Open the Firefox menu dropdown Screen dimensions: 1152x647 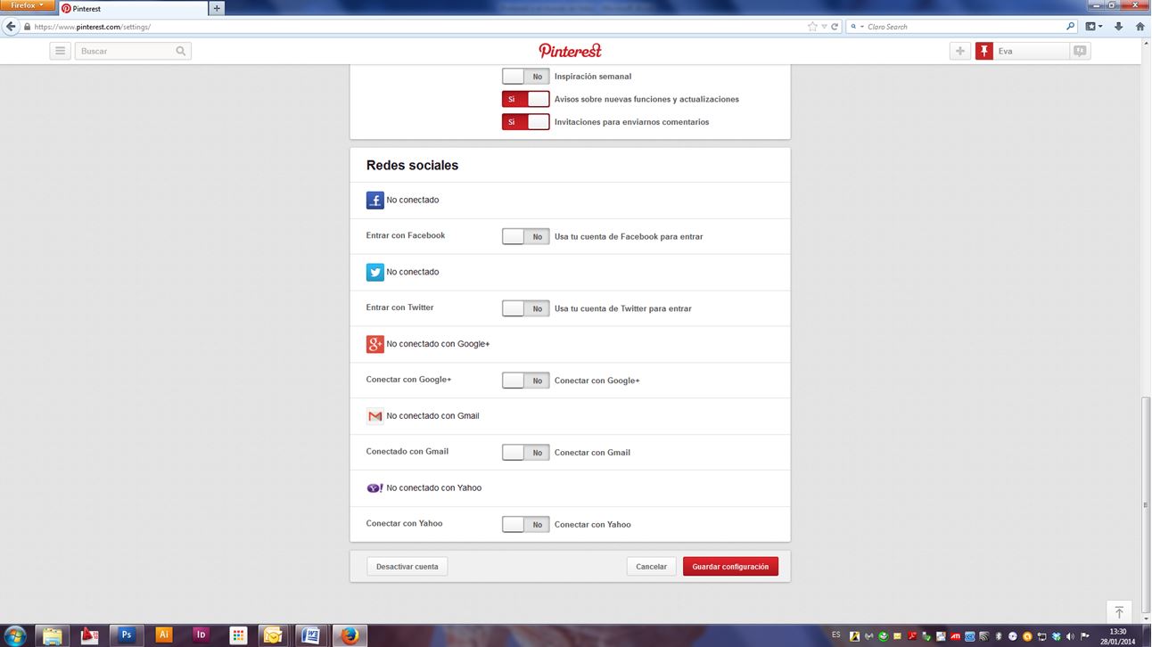click(27, 5)
